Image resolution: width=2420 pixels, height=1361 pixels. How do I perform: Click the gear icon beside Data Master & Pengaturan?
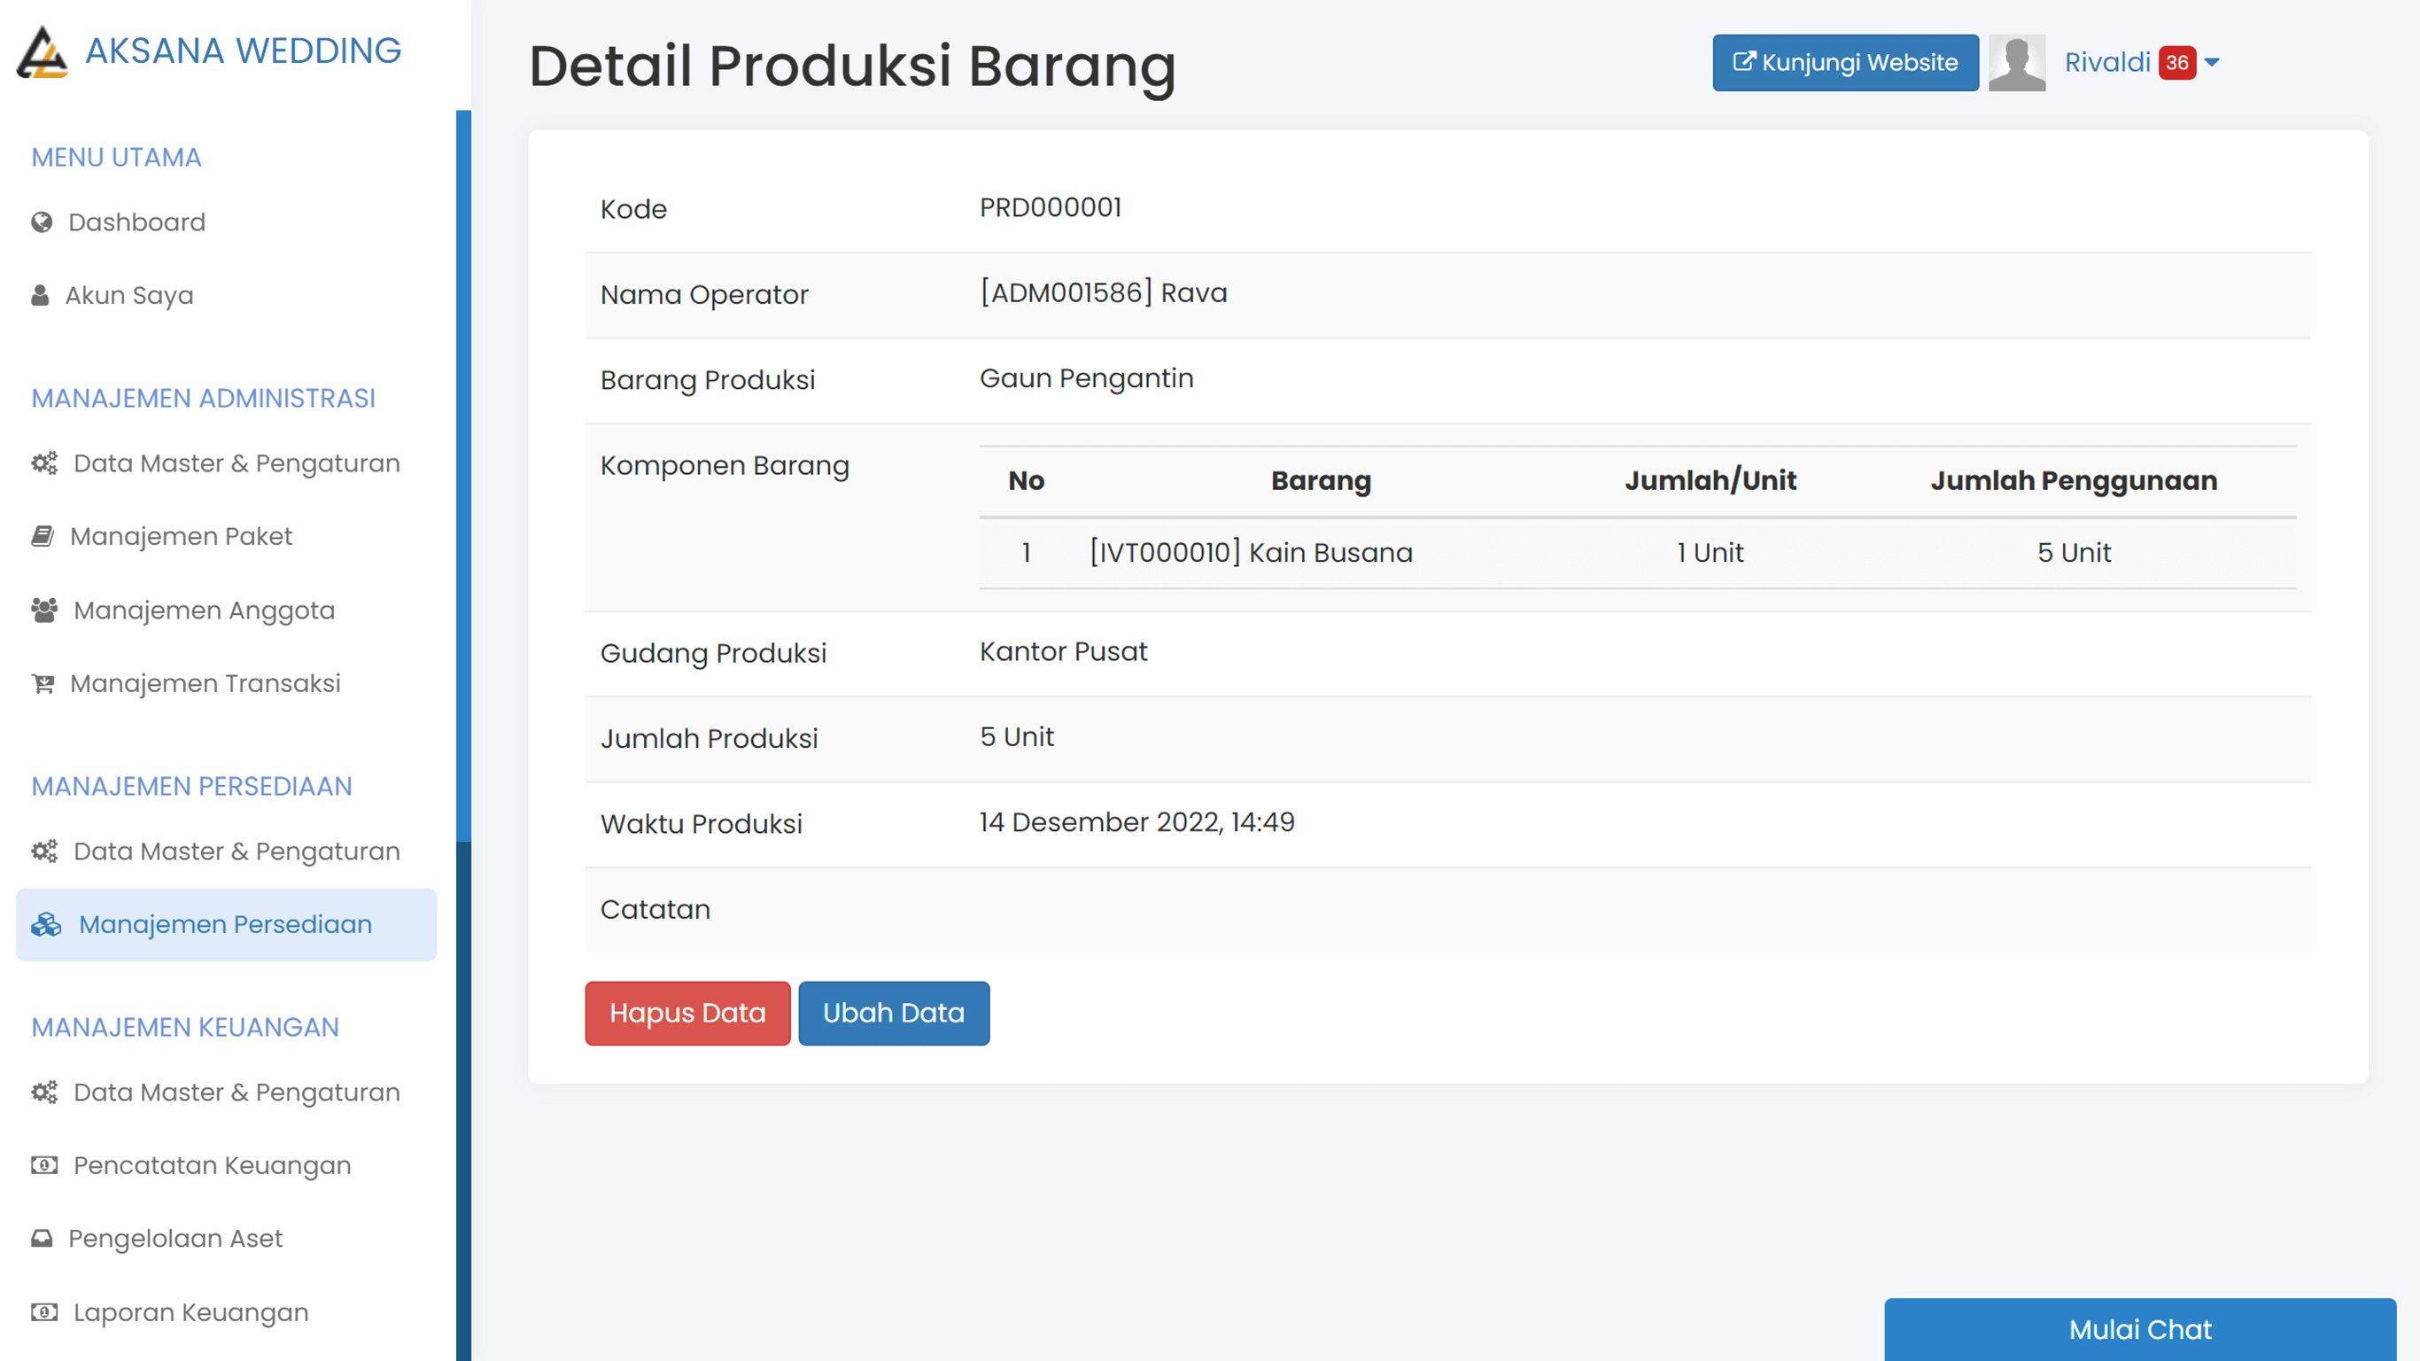(43, 463)
